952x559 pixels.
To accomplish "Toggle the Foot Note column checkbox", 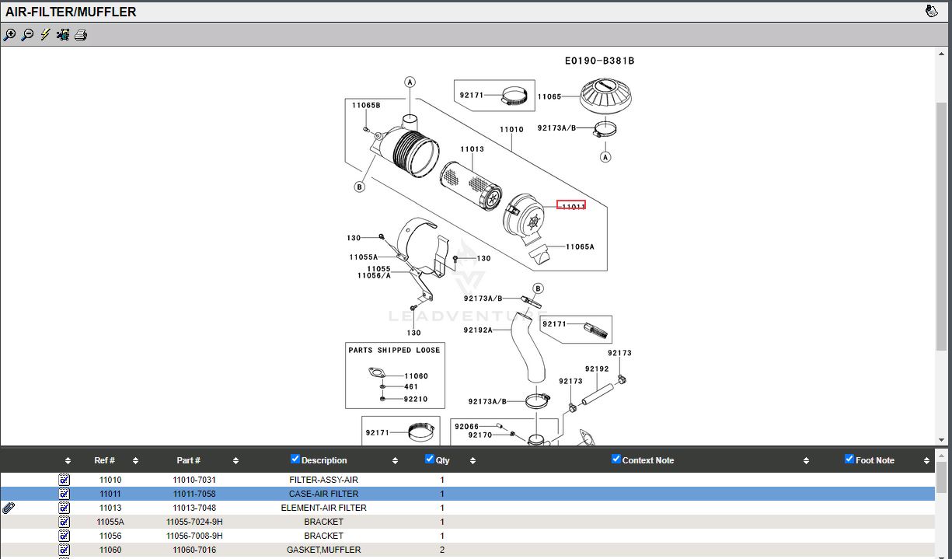I will coord(849,459).
